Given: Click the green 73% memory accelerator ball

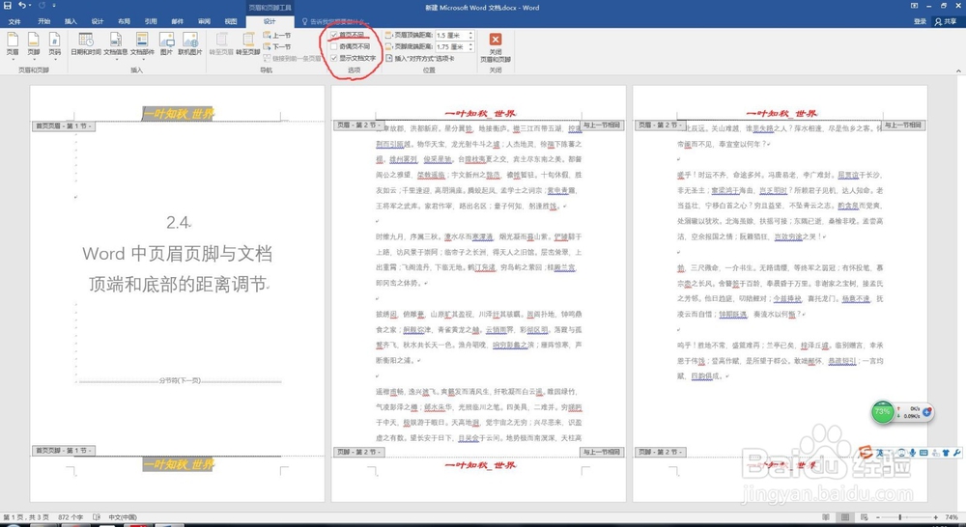Looking at the screenshot, I should coord(884,412).
